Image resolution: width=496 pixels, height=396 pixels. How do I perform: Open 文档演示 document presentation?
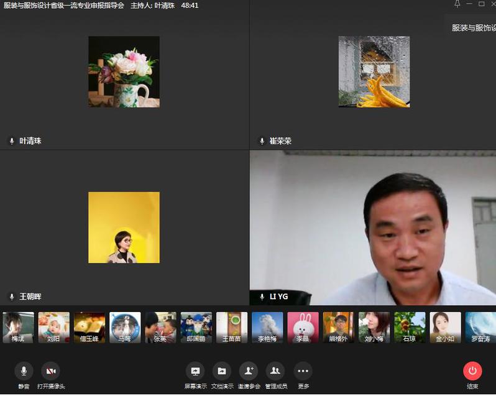click(222, 371)
